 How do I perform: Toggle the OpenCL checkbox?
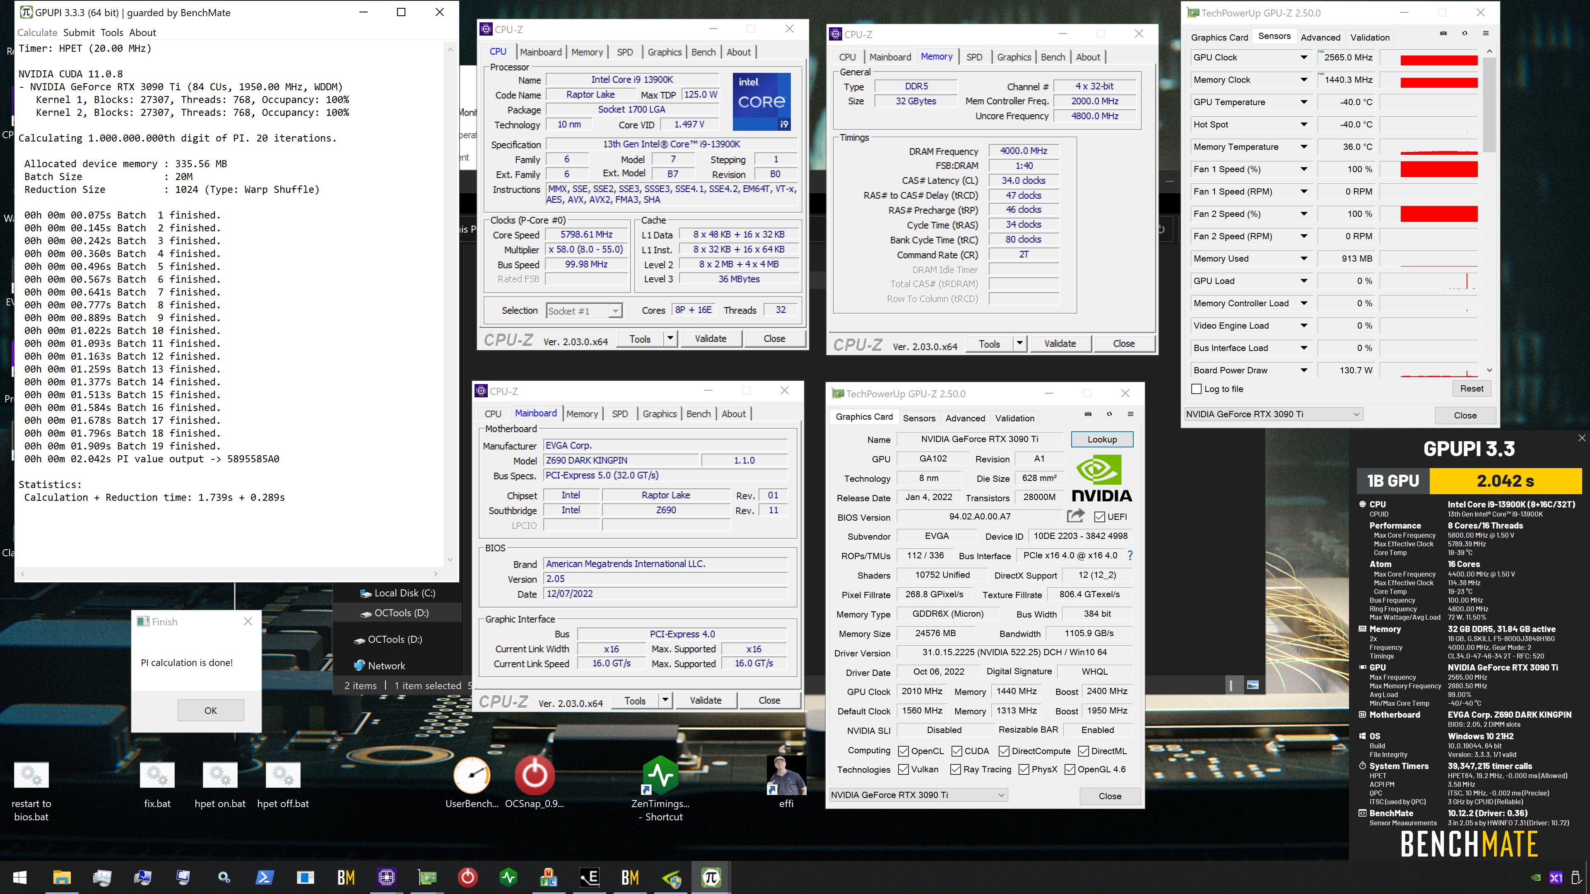click(x=903, y=751)
